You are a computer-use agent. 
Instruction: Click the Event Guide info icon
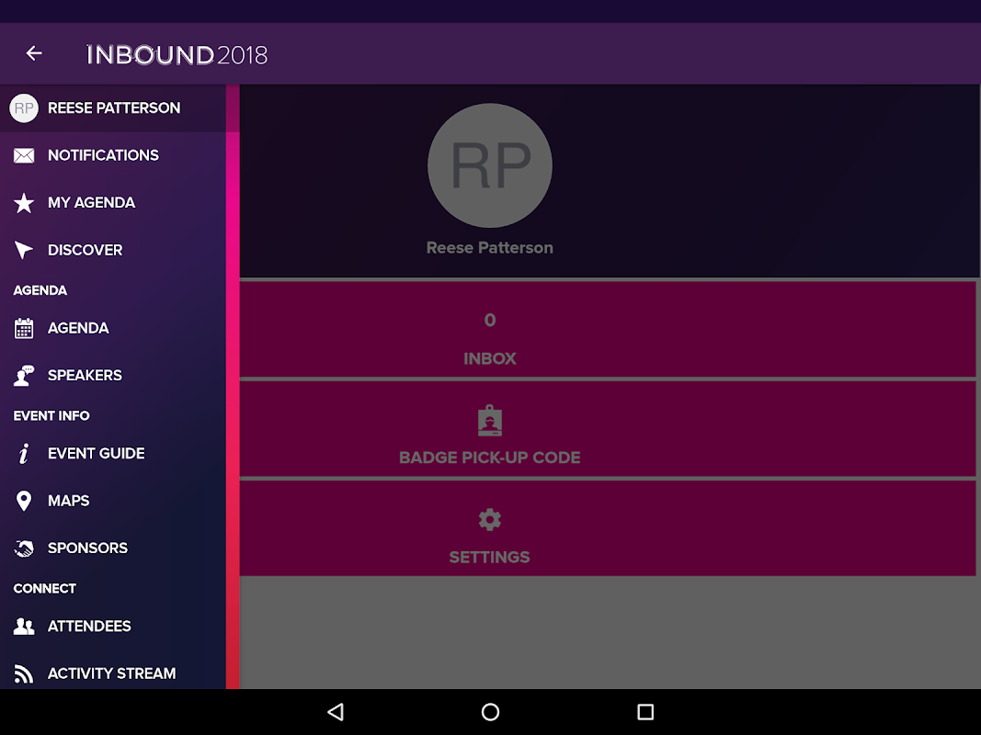coord(24,454)
